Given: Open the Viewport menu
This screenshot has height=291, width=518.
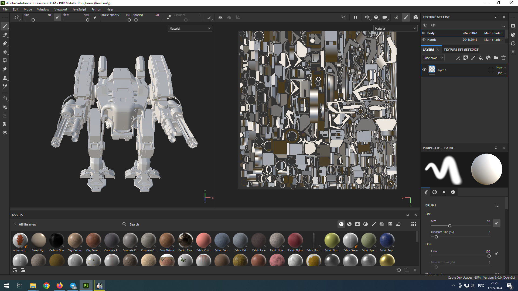Looking at the screenshot, I should (61, 9).
